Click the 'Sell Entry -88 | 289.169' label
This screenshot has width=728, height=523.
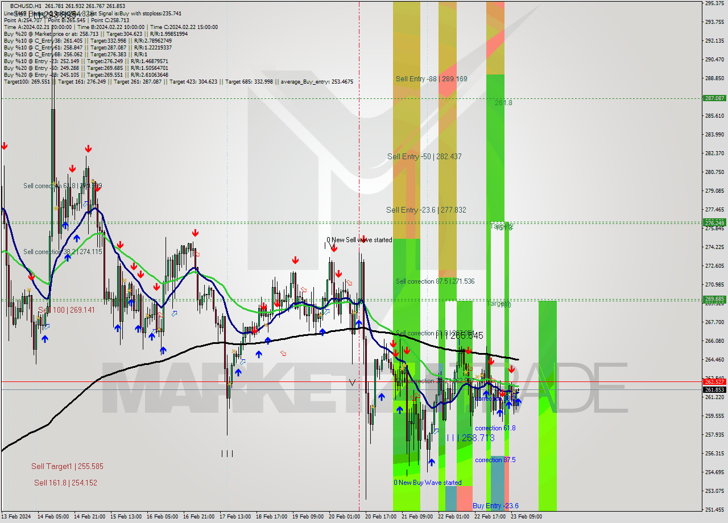tap(432, 79)
